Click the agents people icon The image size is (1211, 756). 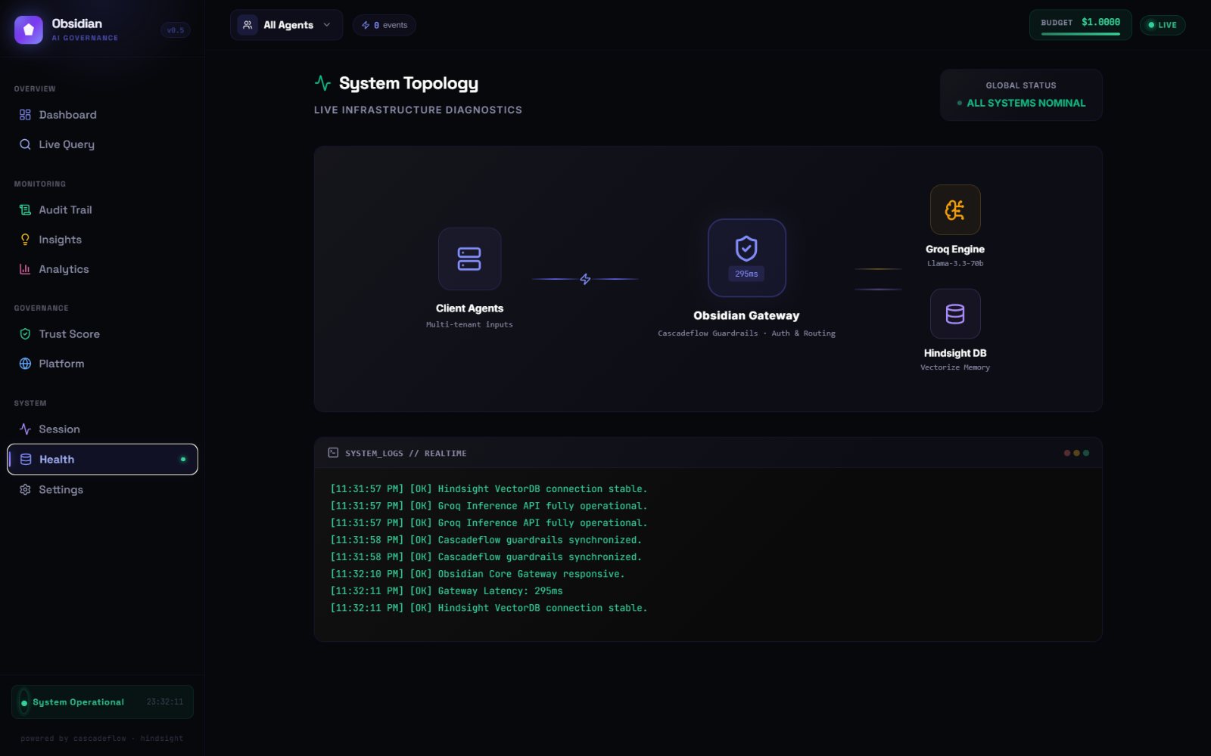(x=247, y=25)
